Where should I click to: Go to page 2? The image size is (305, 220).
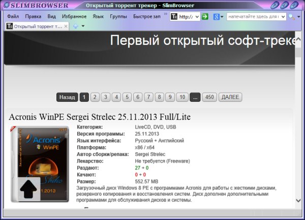tap(95, 97)
